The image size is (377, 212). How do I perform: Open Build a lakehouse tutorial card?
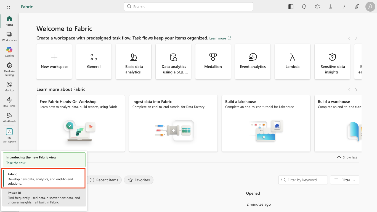[266, 123]
